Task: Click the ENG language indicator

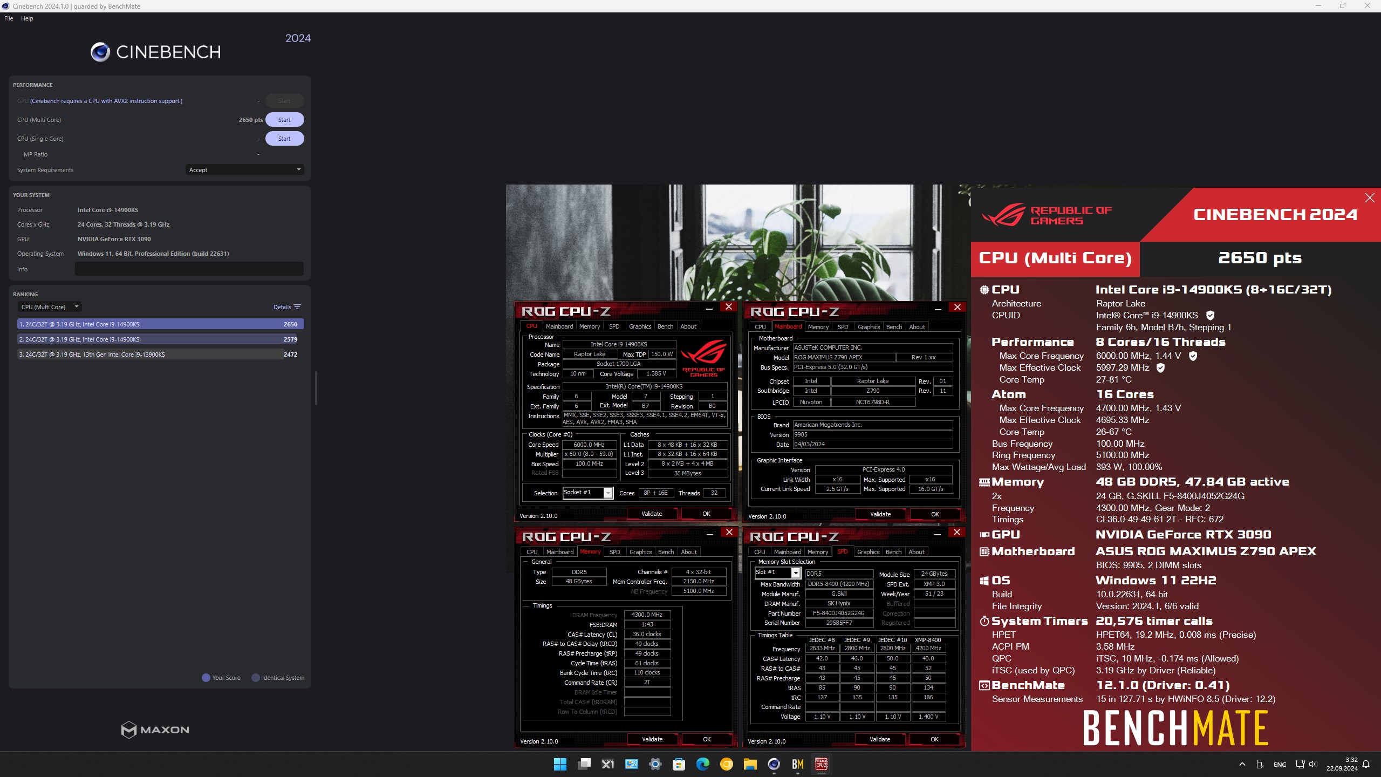Action: pos(1280,765)
